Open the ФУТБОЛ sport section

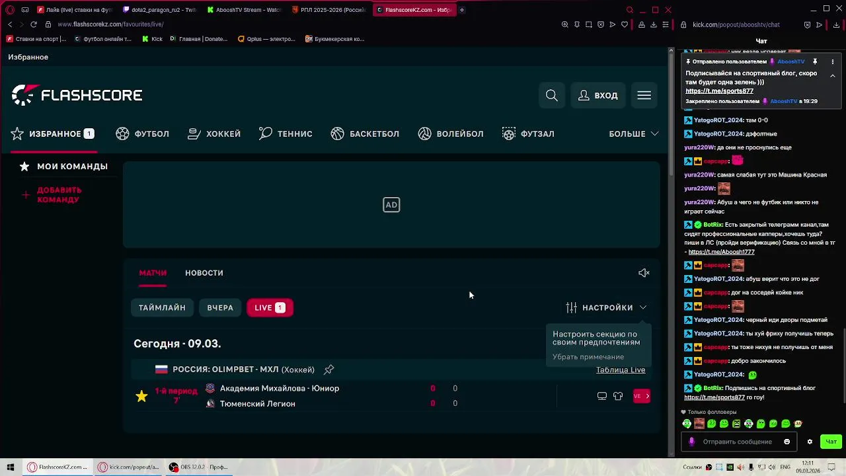tap(143, 134)
